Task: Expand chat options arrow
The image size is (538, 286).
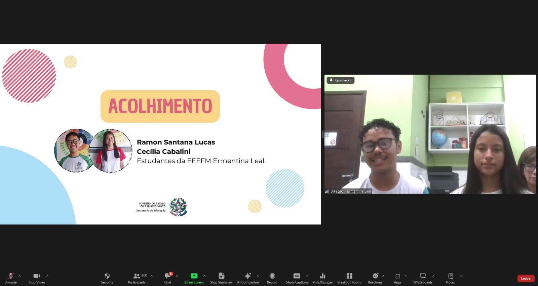Action: pyautogui.click(x=177, y=276)
